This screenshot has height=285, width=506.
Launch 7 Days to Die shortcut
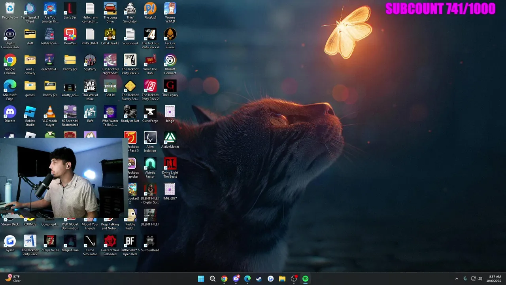(50, 243)
